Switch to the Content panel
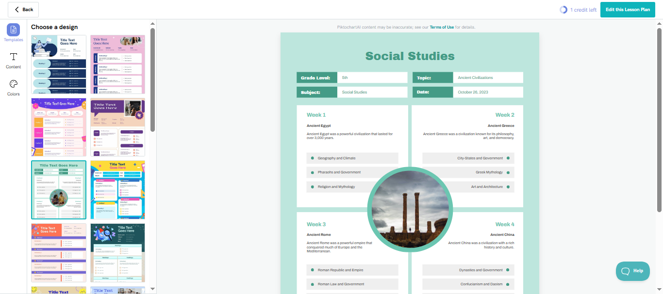Screen dimensions: 663x294 (13, 60)
